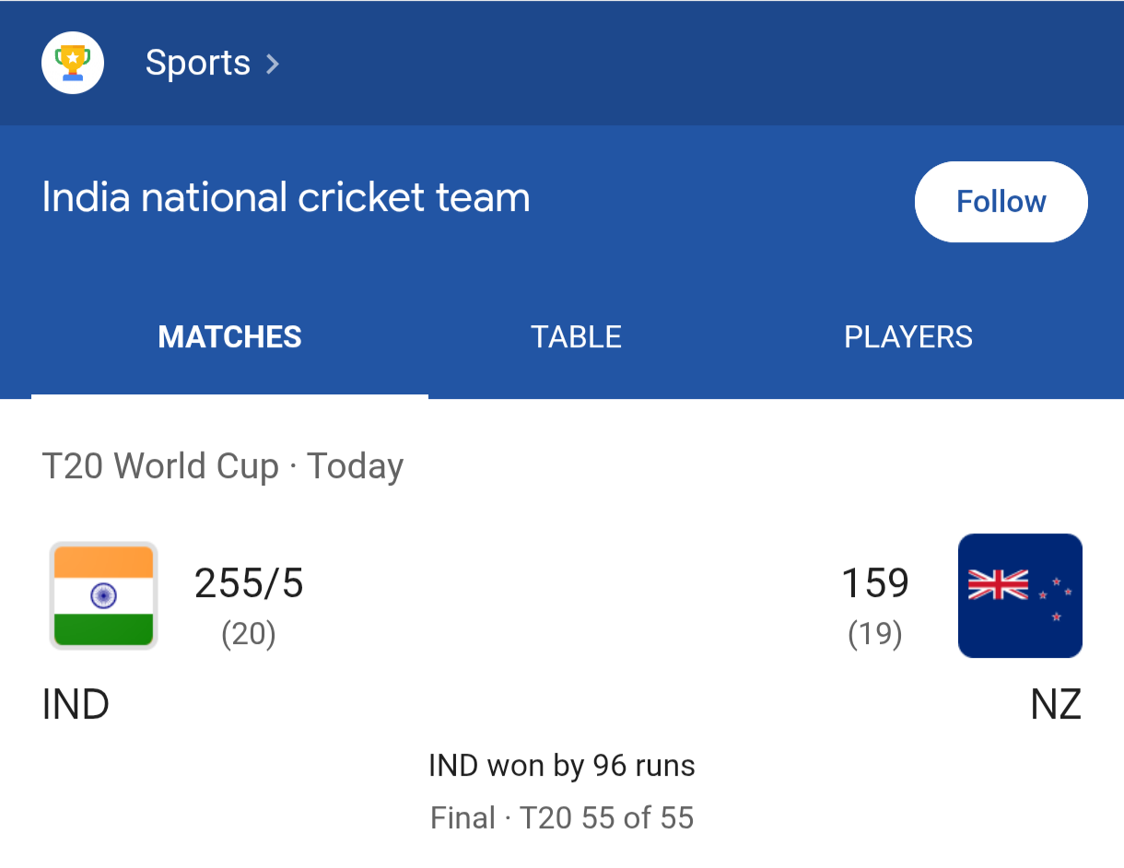Expand the chevron next to Sports
The image size is (1124, 868).
point(273,64)
